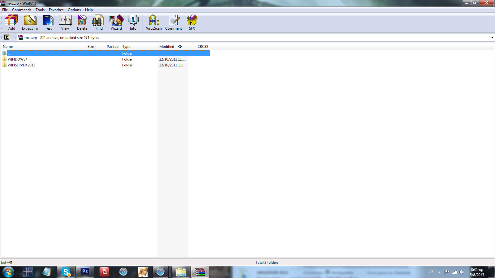495x278 pixels.
Task: Expand the archive path dropdown
Action: click(492, 38)
